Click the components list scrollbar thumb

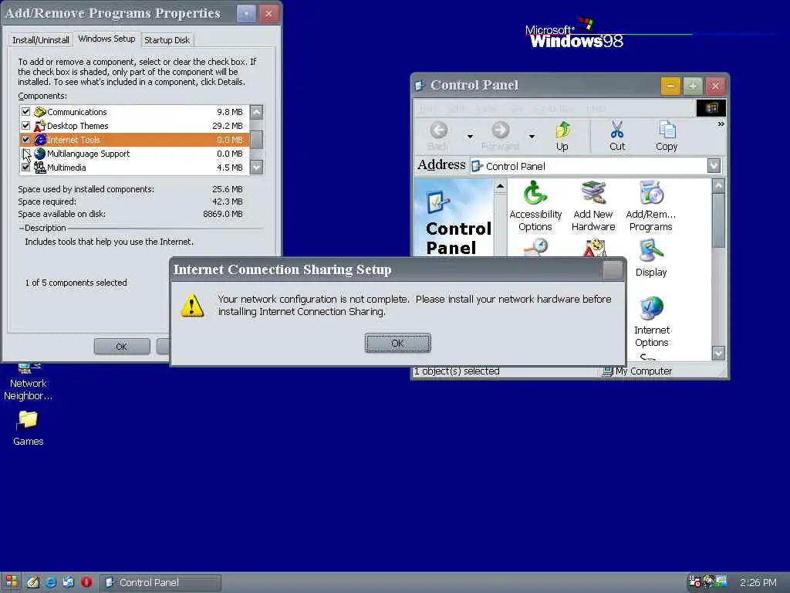coord(256,140)
